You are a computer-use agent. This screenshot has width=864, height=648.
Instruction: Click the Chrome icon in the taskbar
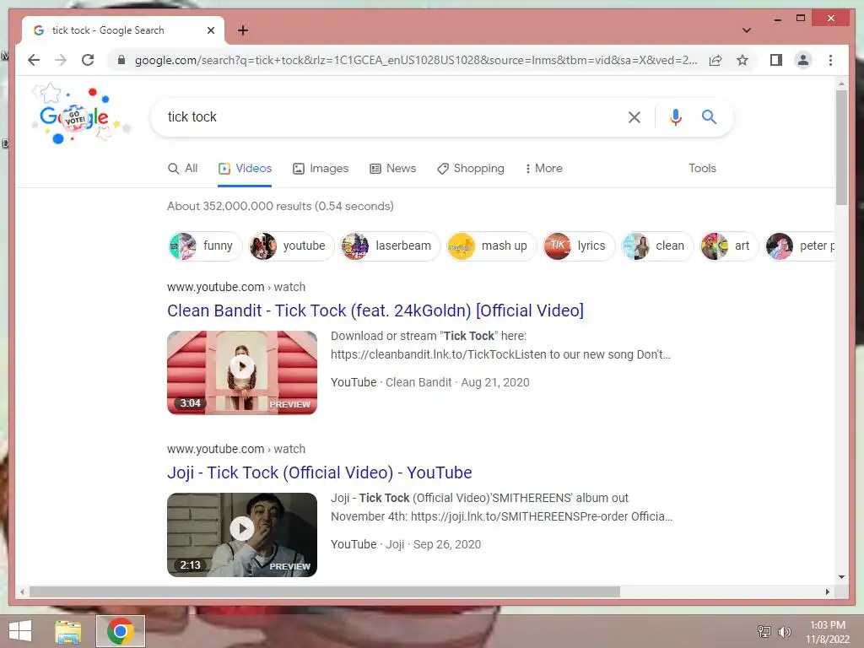tap(120, 631)
